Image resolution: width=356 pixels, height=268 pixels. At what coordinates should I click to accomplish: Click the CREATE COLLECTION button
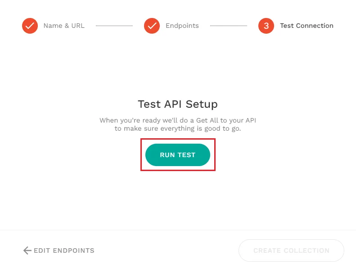click(x=291, y=250)
